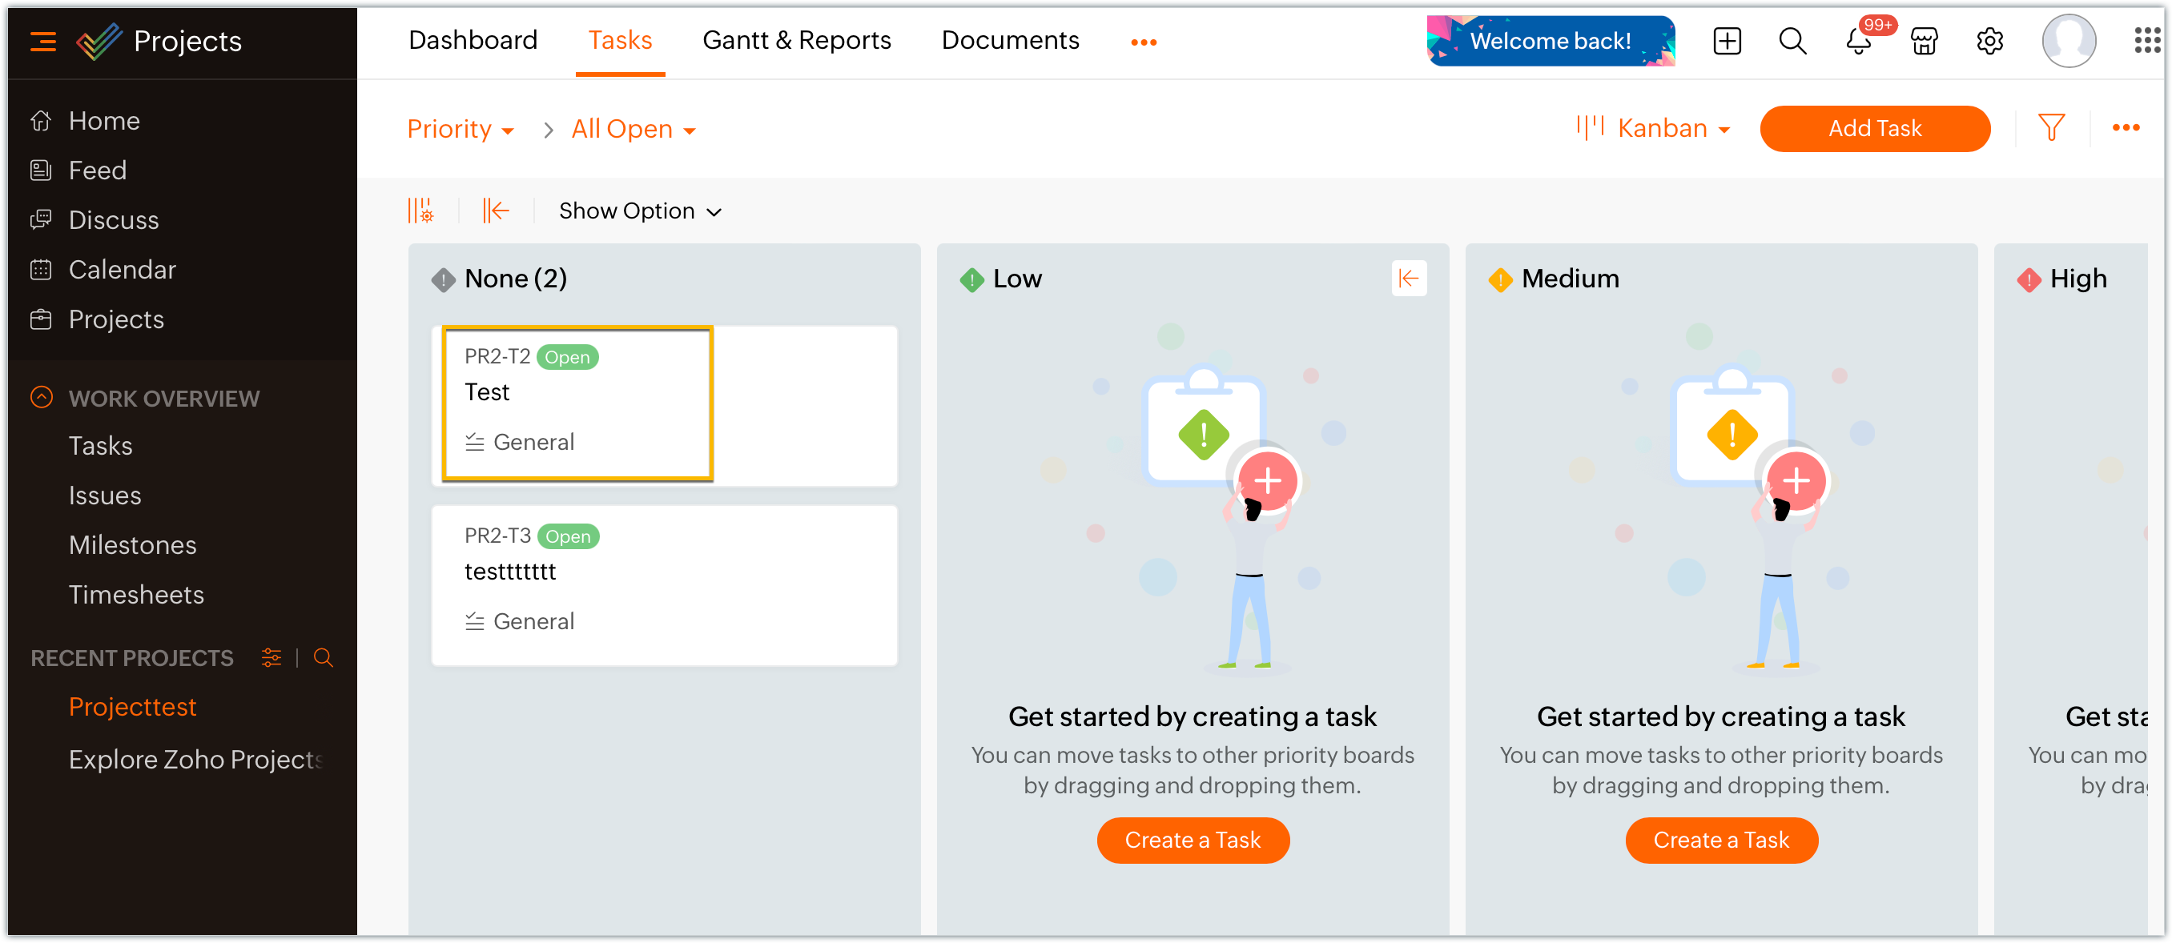Click the Add Task button
2172x943 pixels.
[1875, 128]
